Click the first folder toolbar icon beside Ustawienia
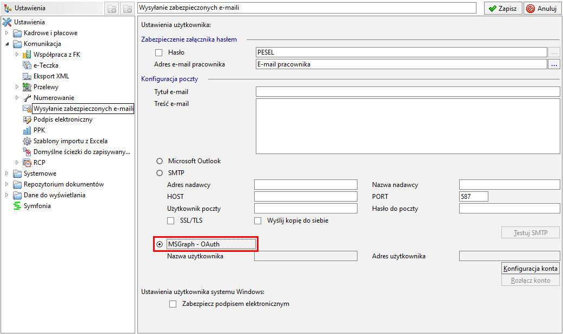Screen dimensions: 563x334 point(112,8)
